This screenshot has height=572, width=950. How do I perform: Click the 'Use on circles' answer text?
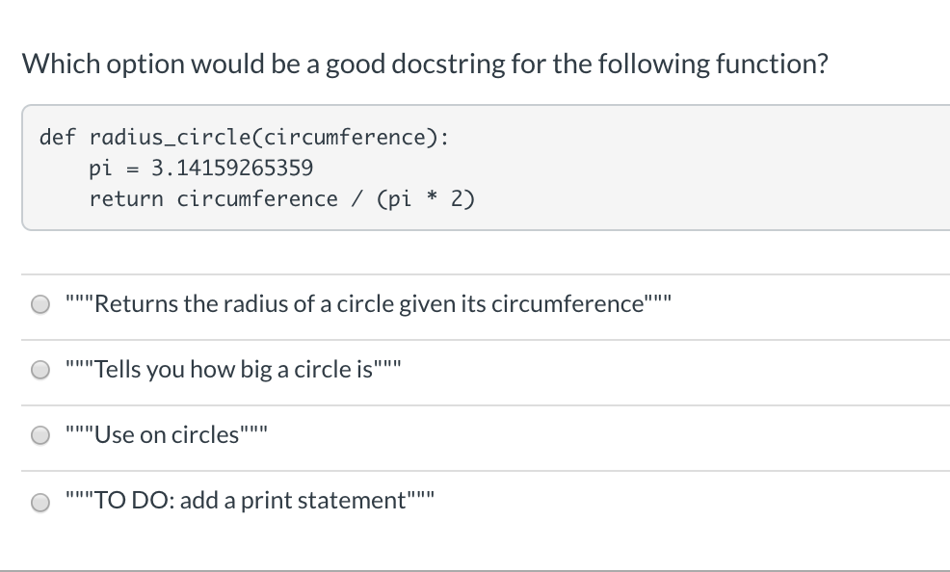point(166,434)
